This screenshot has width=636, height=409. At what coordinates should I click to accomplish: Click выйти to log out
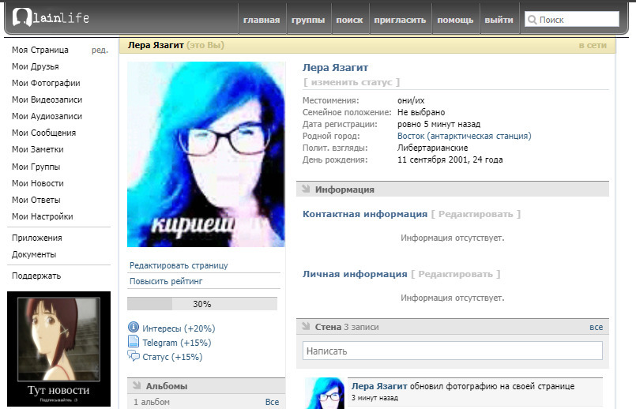pos(498,20)
